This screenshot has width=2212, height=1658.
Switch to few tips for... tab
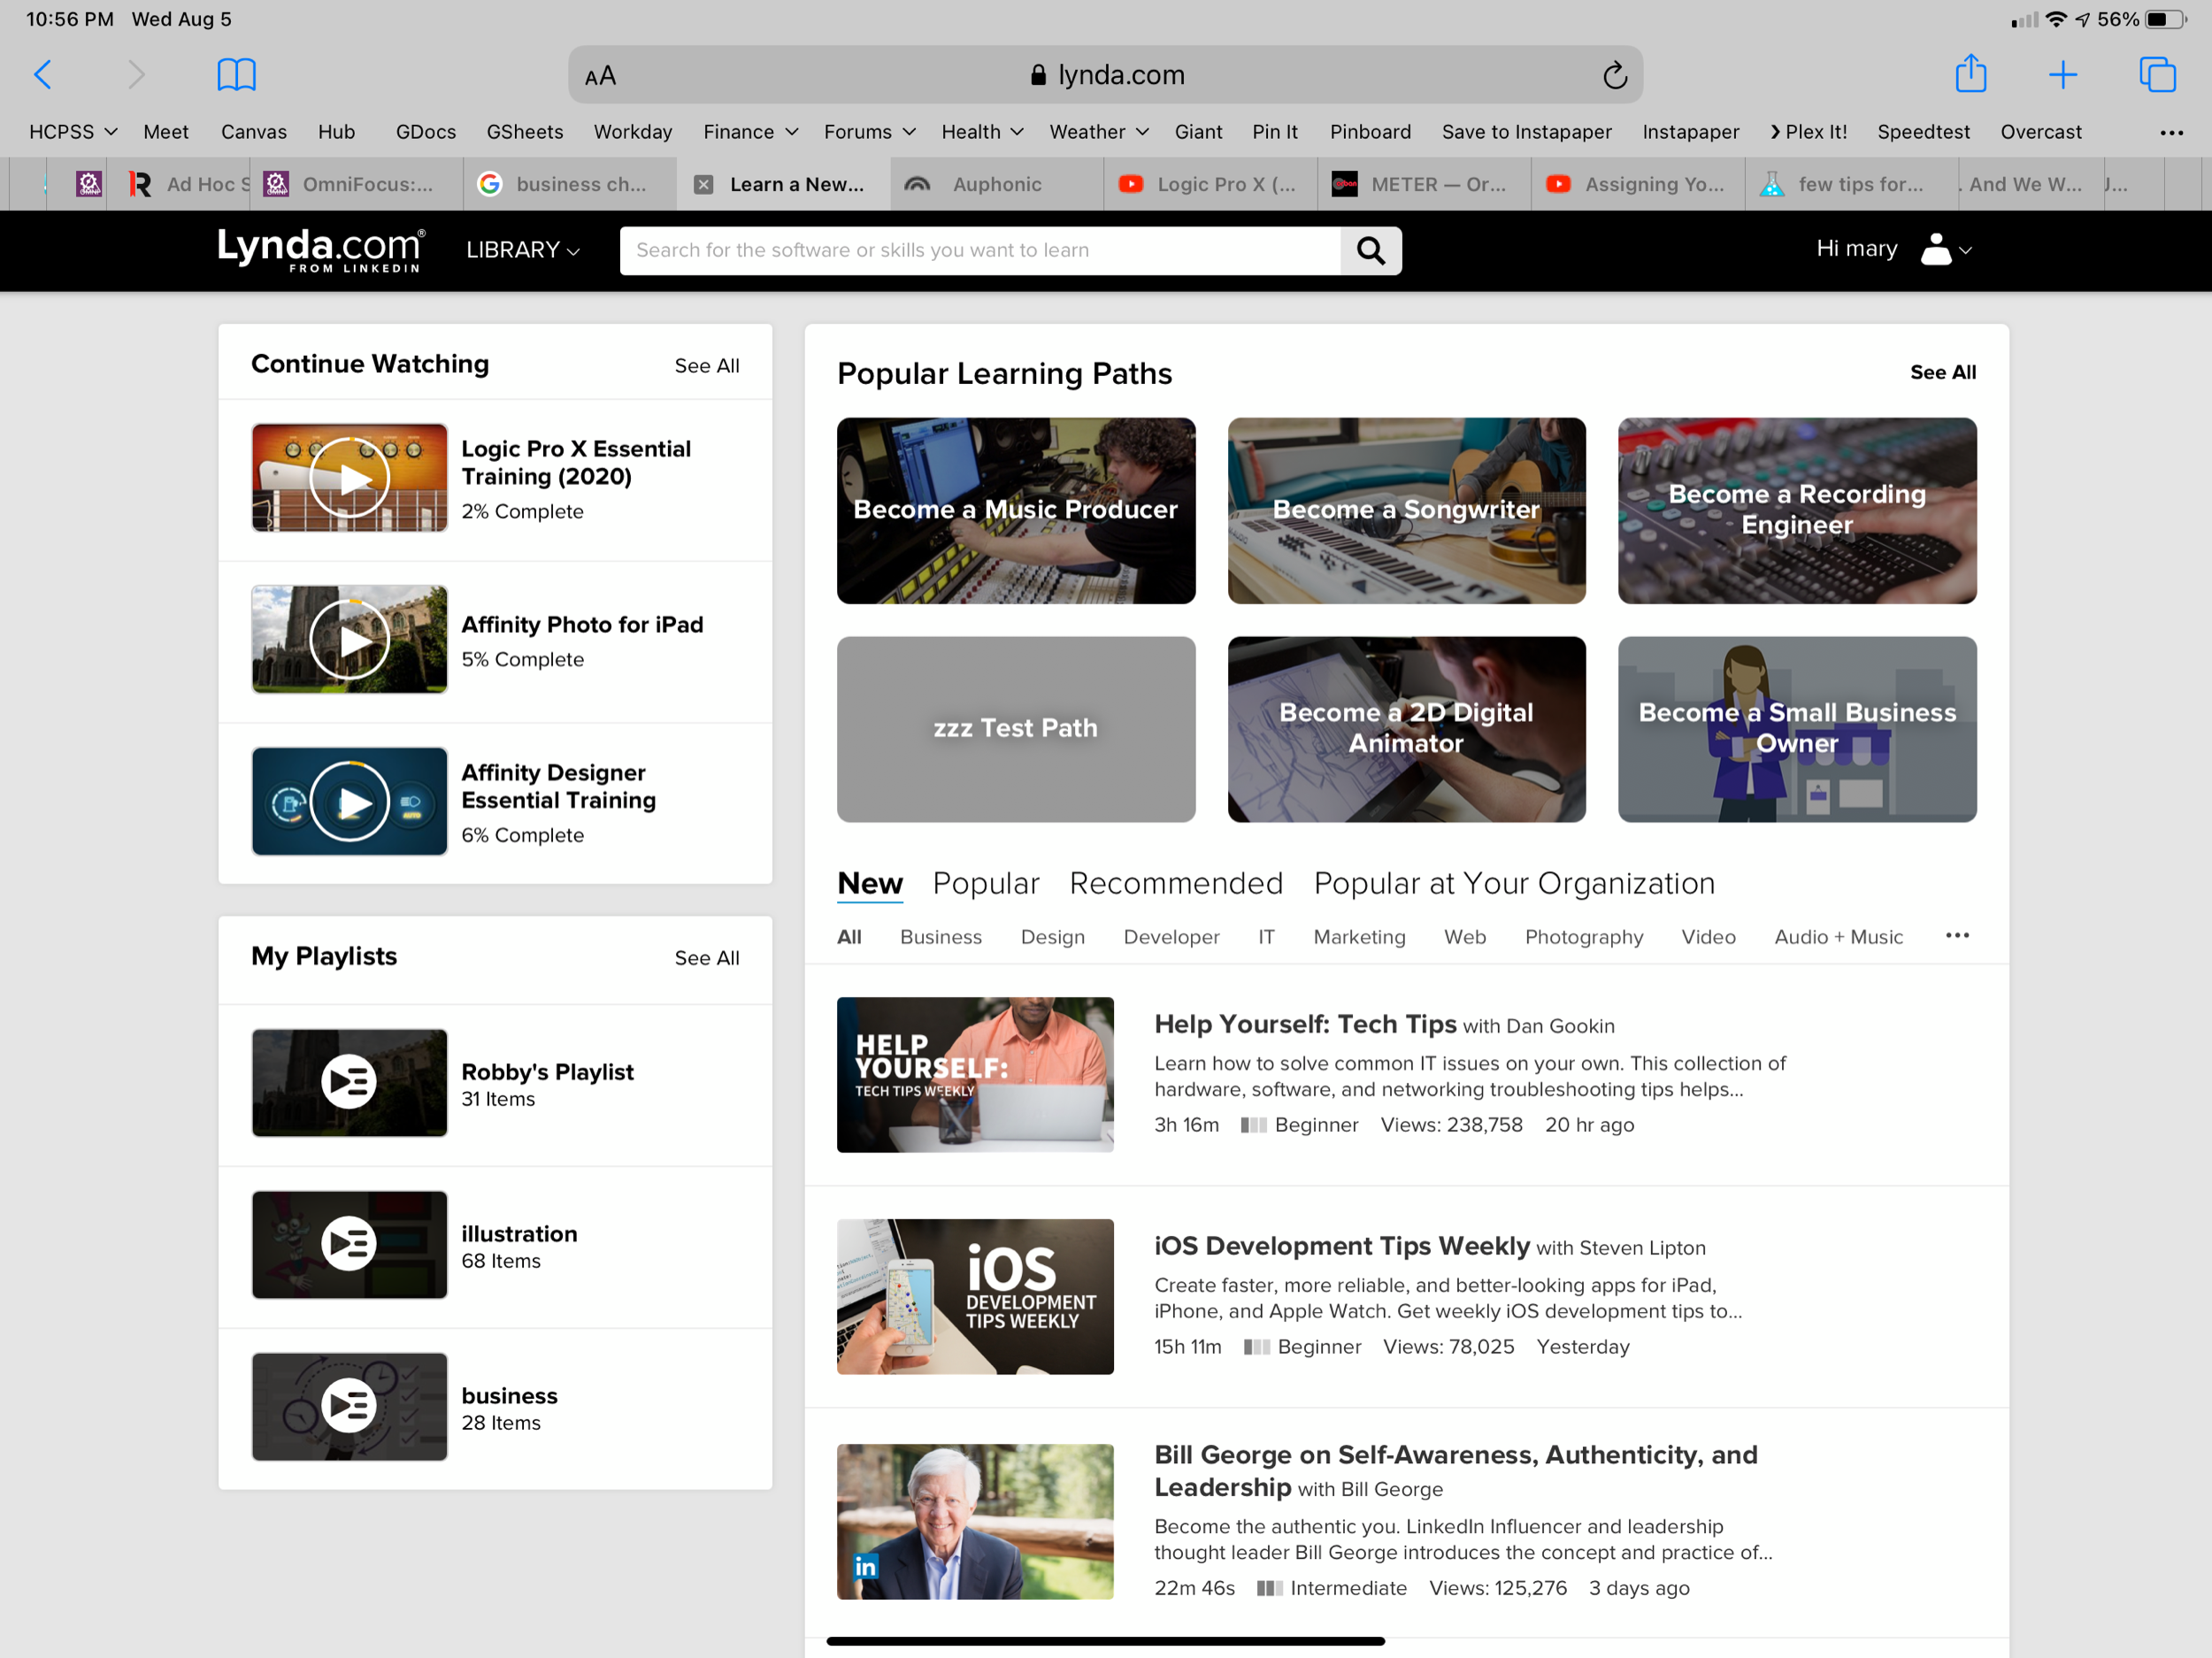(1851, 184)
